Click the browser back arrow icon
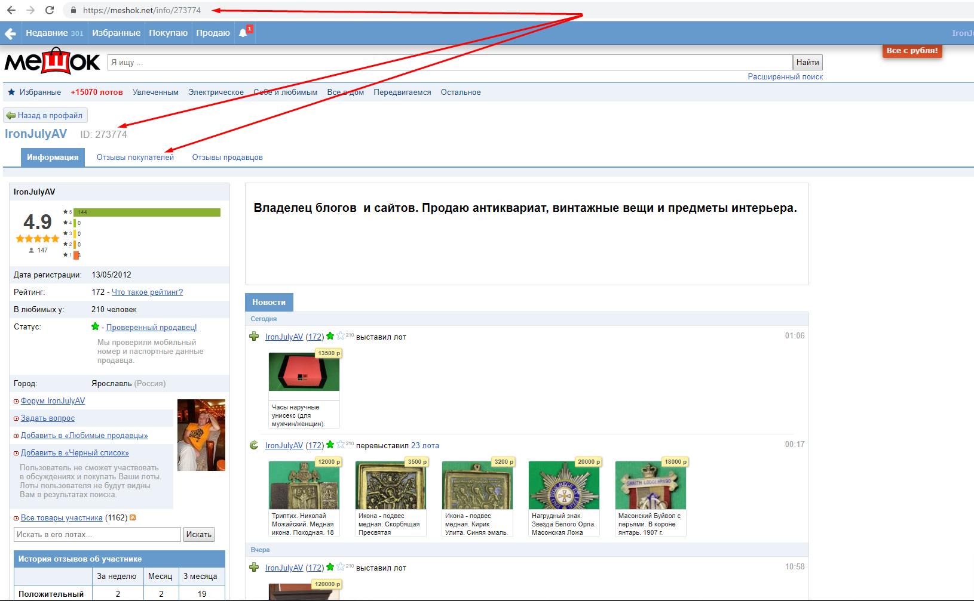Screen dimensions: 974x601 (x=11, y=10)
